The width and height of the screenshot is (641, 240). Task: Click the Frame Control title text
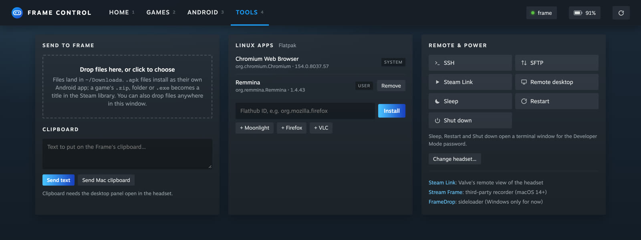click(x=59, y=13)
